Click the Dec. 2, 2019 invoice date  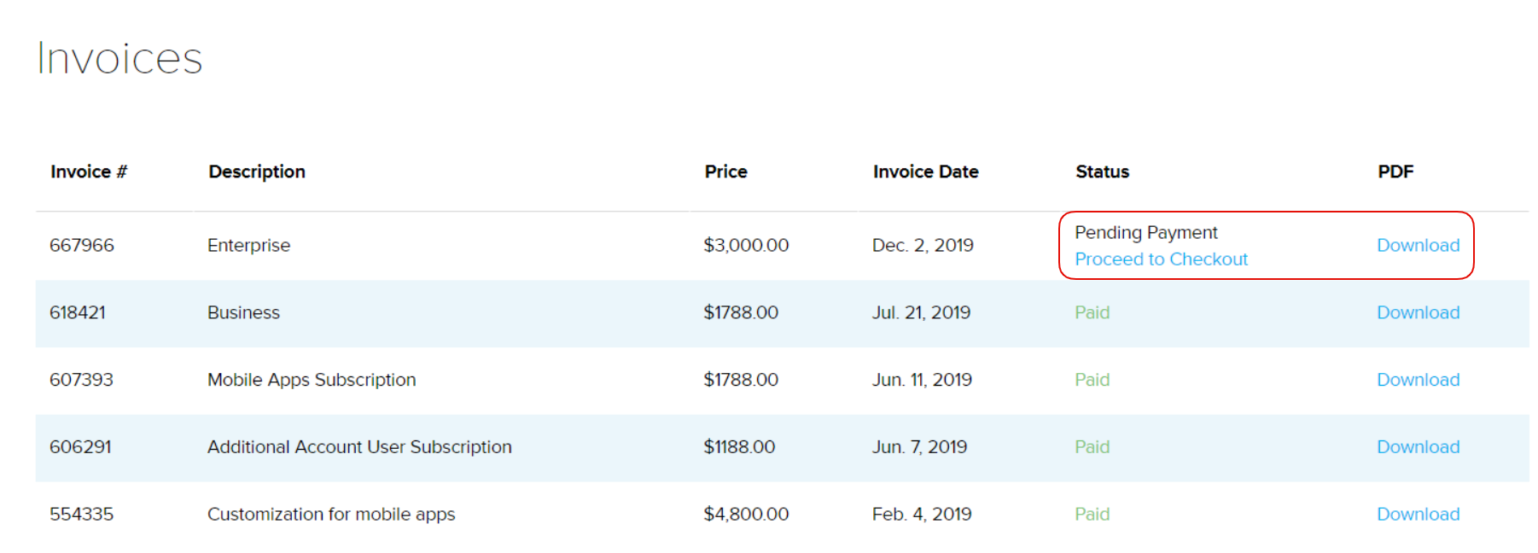coord(923,246)
